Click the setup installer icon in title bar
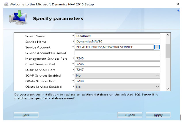184x123 pixels. click(6, 4)
